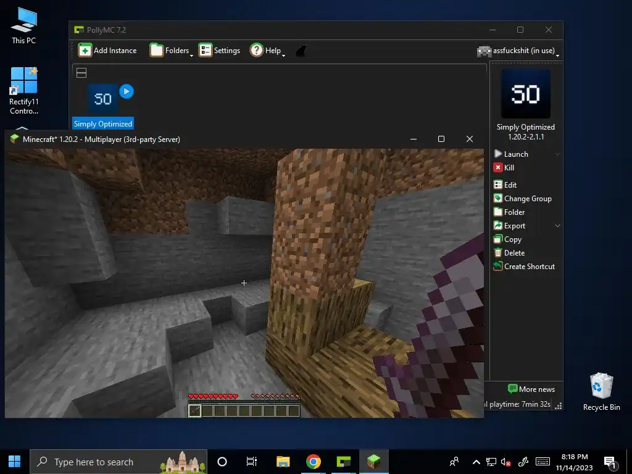The image size is (632, 474).
Task: Open the Help dropdown menu
Action: [267, 51]
